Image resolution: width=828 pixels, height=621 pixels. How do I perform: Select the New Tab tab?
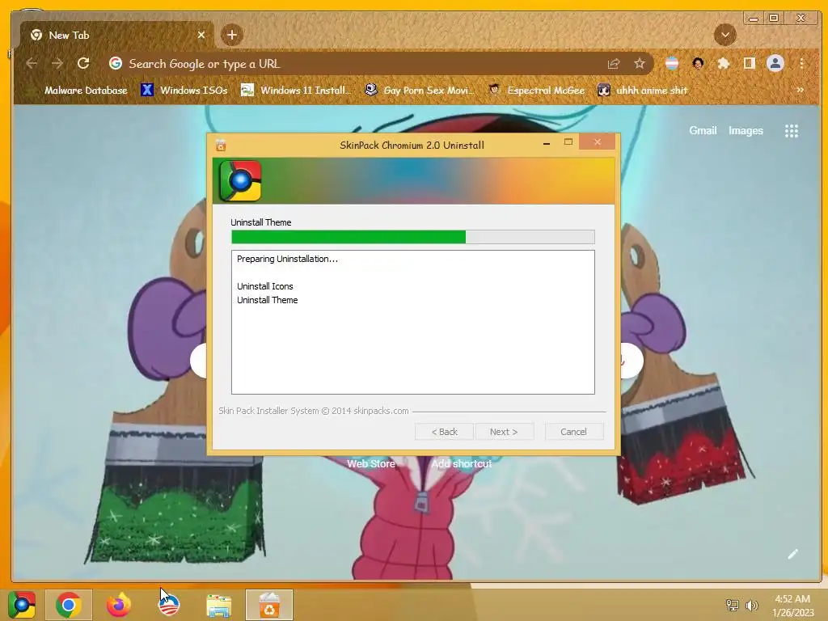pyautogui.click(x=117, y=36)
